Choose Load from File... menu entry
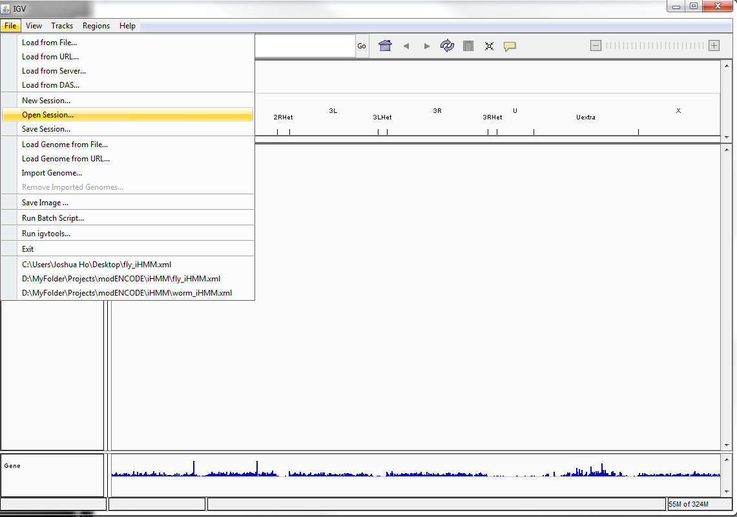This screenshot has height=517, width=737. click(49, 43)
